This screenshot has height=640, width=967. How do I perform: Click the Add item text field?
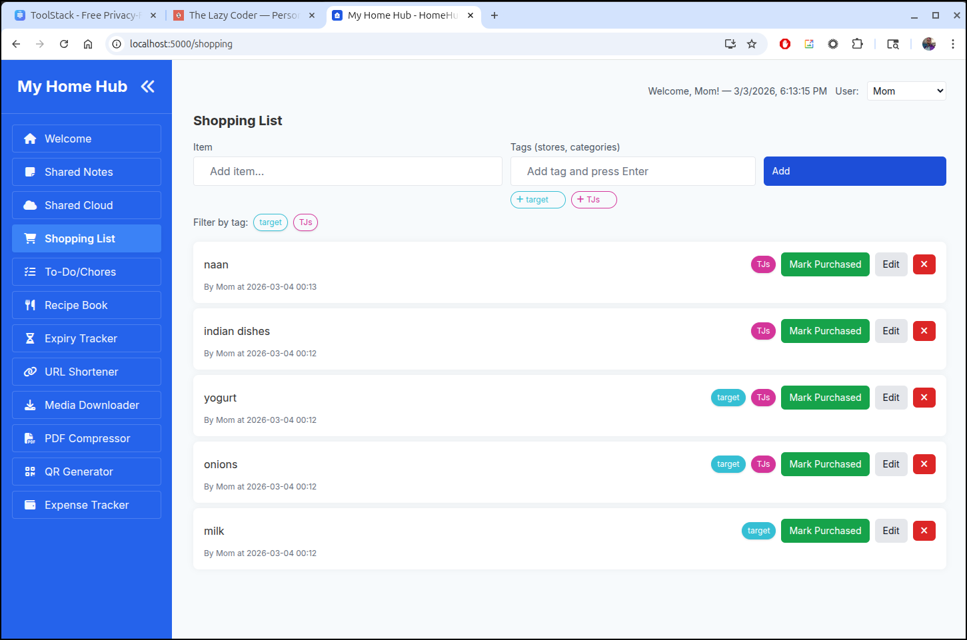tap(347, 171)
